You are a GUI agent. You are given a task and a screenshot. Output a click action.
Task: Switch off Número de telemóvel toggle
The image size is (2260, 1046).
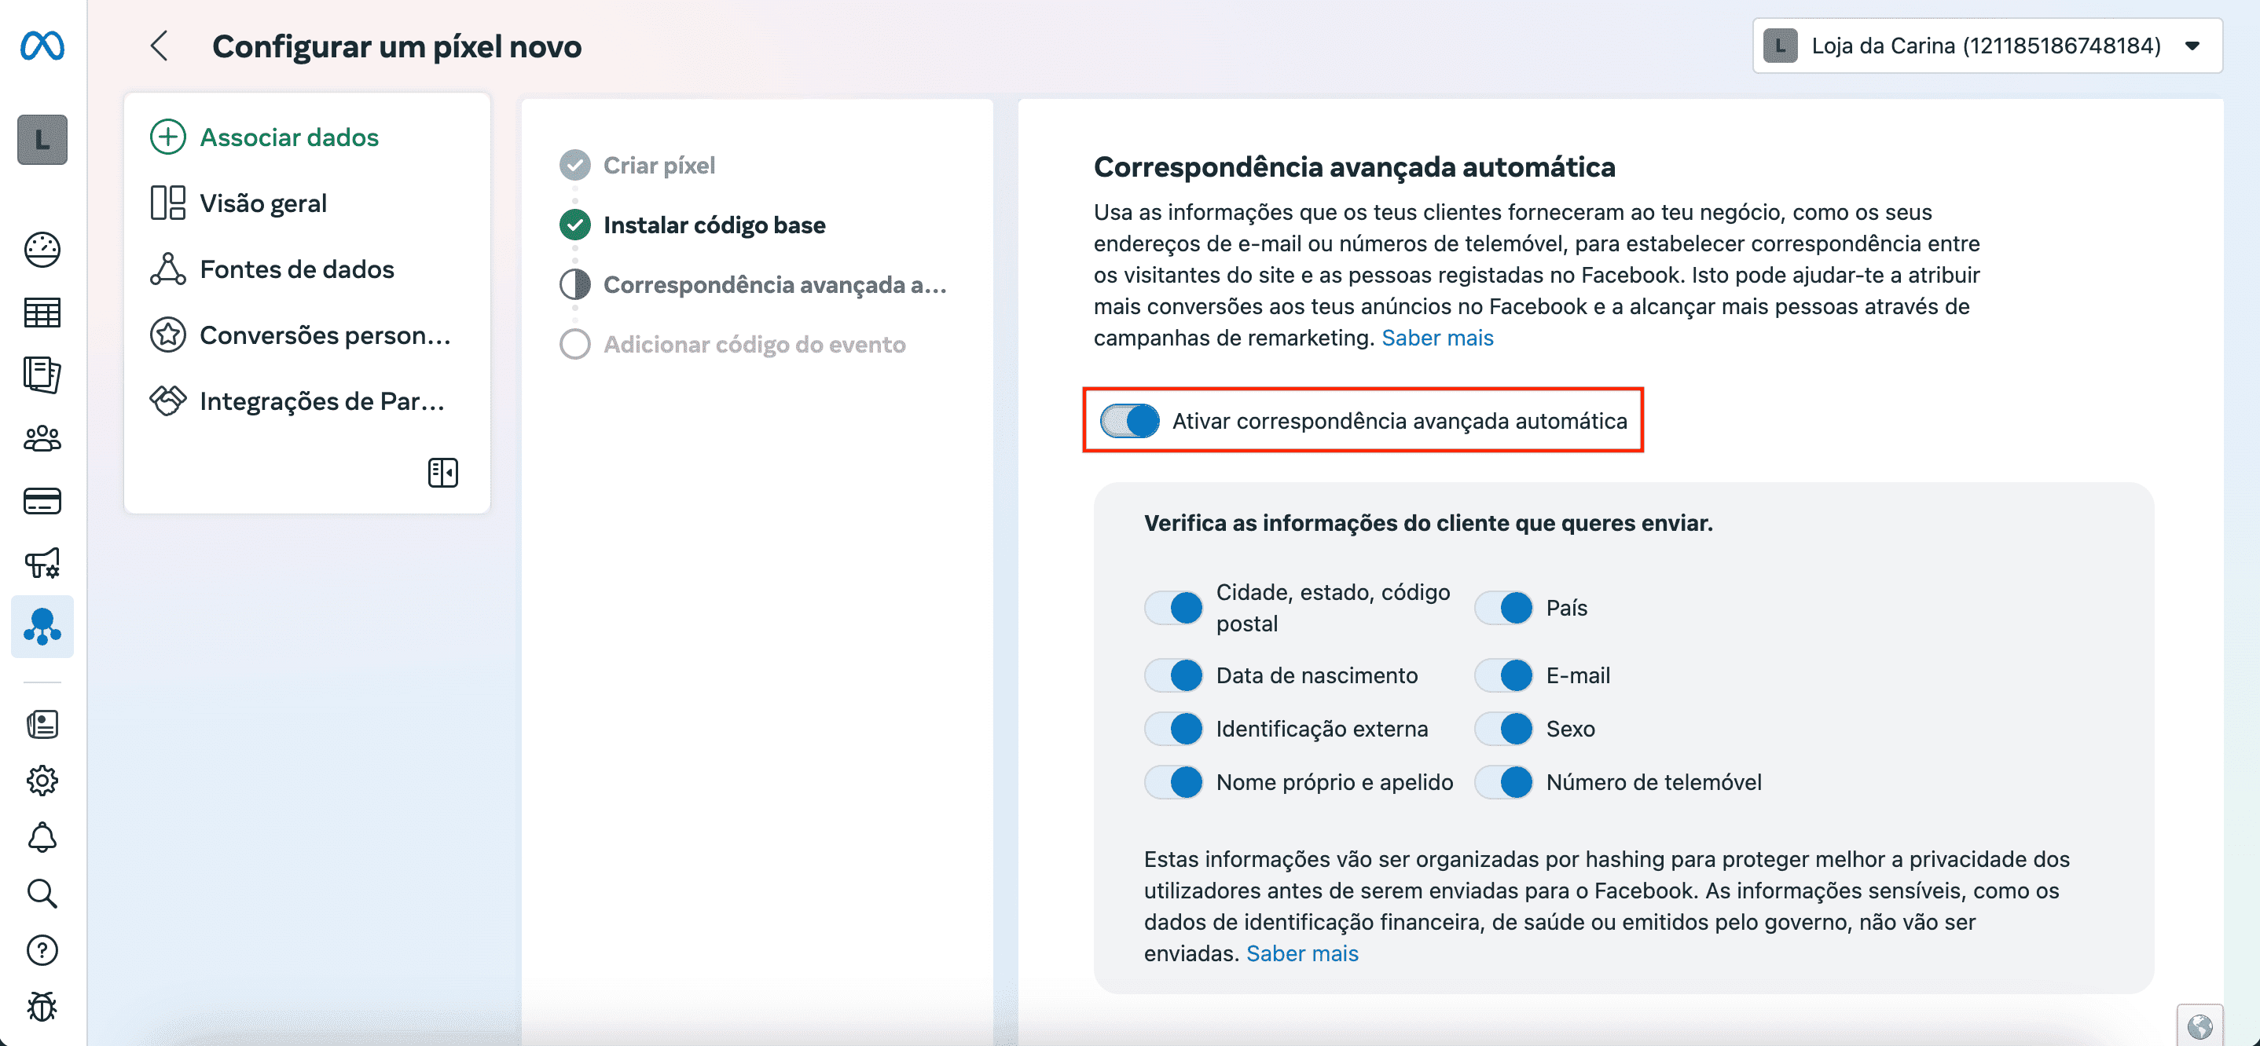tap(1504, 782)
